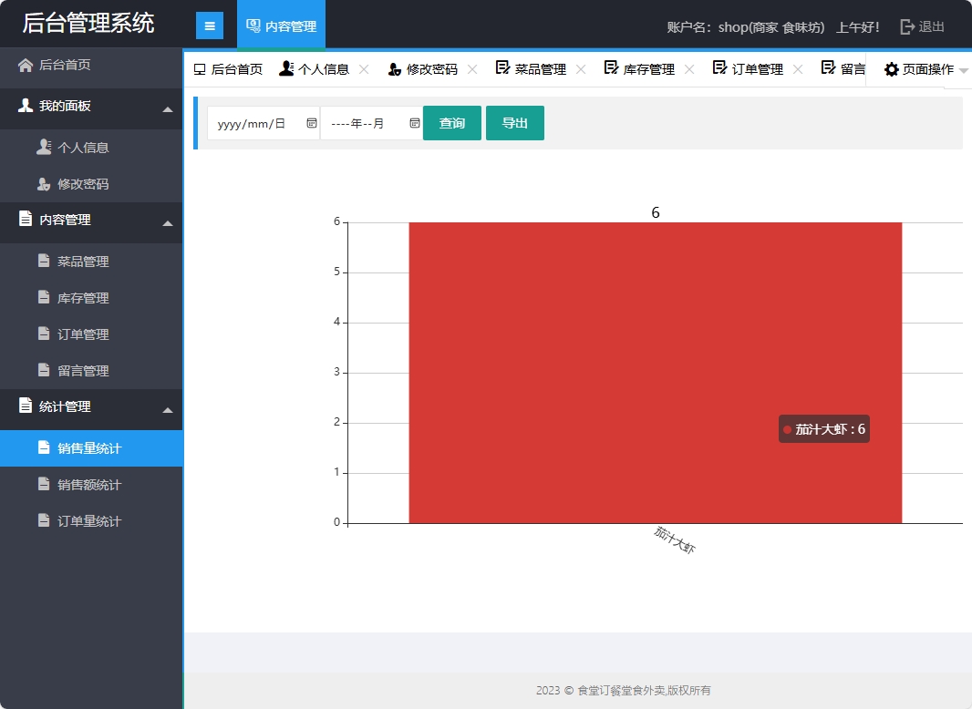Open 个人信息 in the sidebar
Screen dimensions: 972x709
coord(91,148)
